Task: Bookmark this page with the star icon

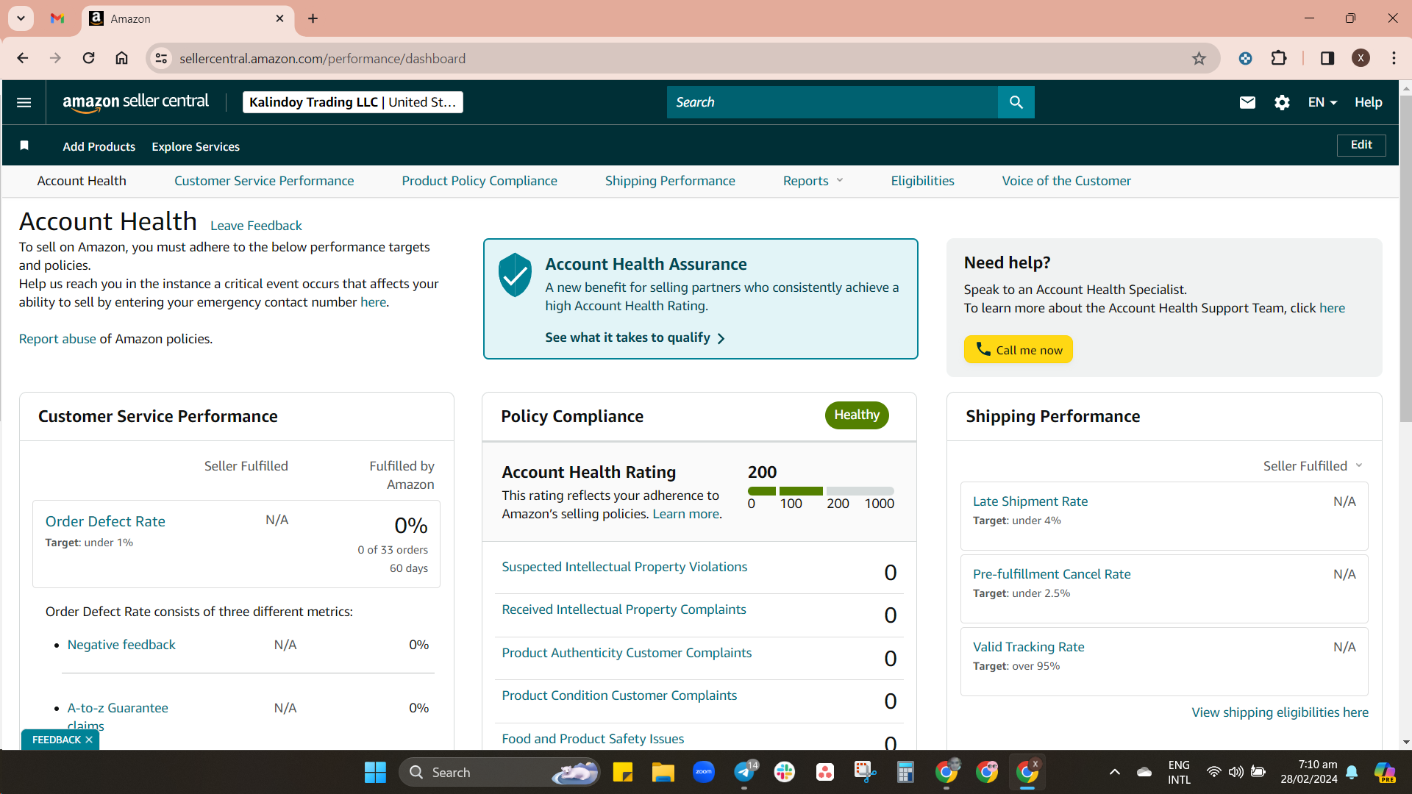Action: click(x=1199, y=58)
